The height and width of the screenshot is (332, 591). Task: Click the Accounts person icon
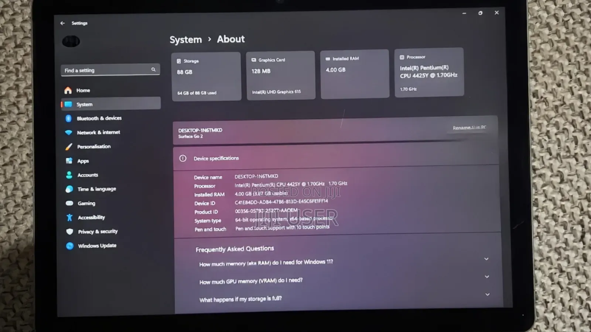click(x=69, y=175)
